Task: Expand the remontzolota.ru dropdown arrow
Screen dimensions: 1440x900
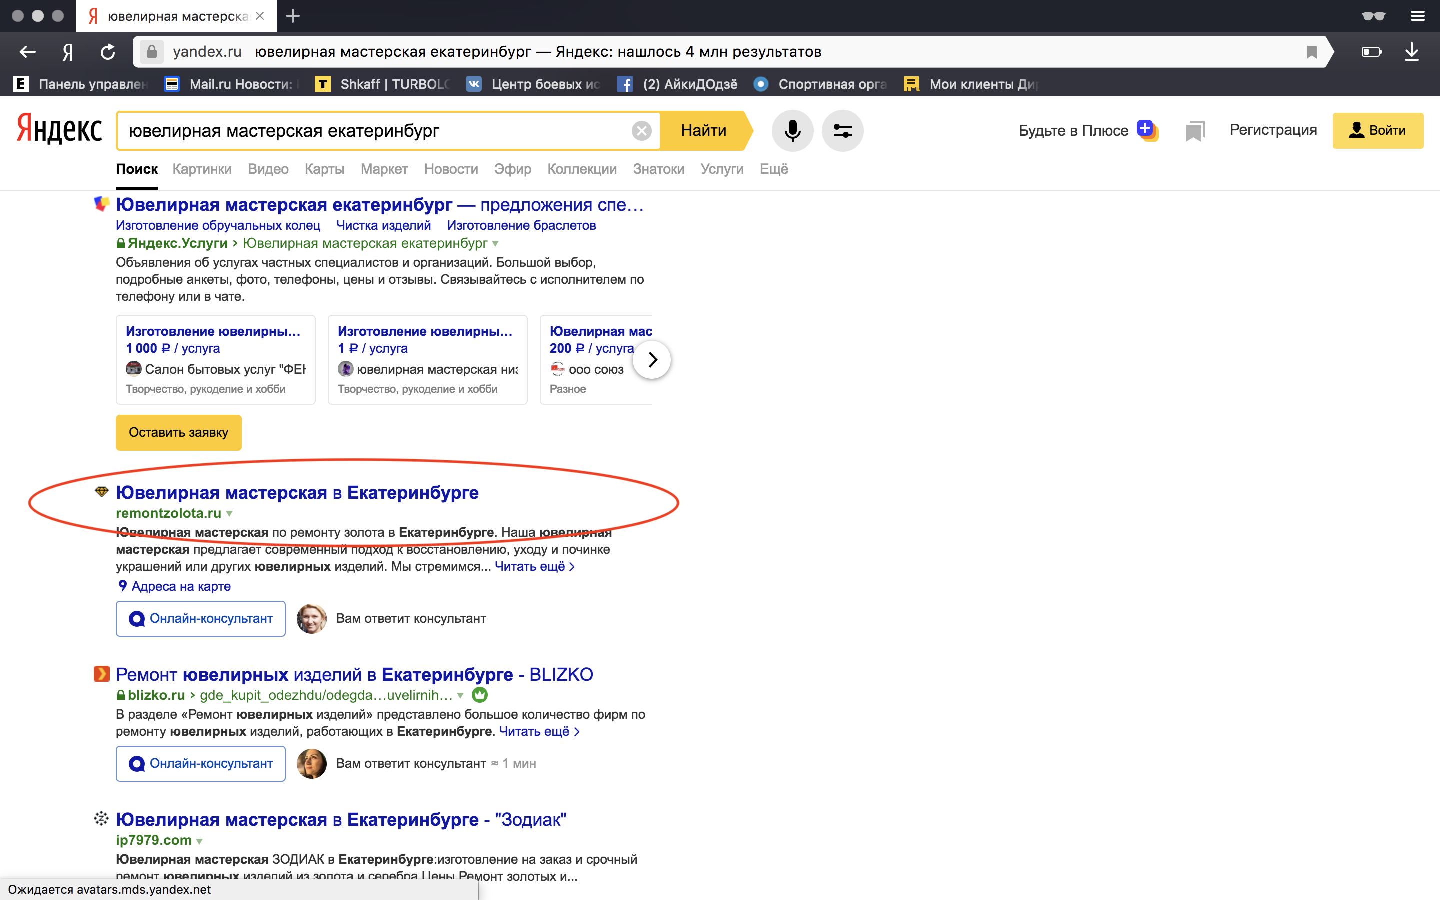Action: pos(229,513)
